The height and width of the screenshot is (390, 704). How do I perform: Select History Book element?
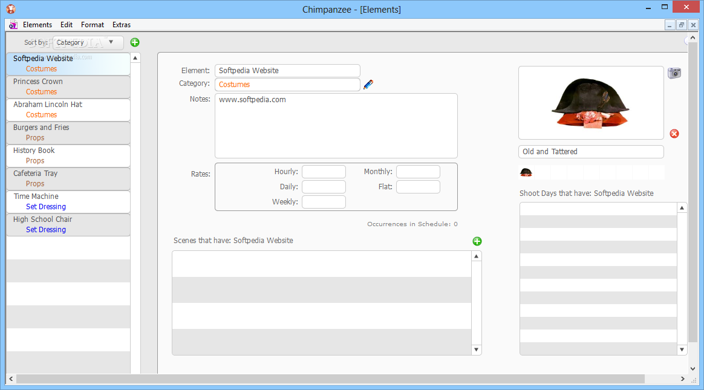(68, 155)
